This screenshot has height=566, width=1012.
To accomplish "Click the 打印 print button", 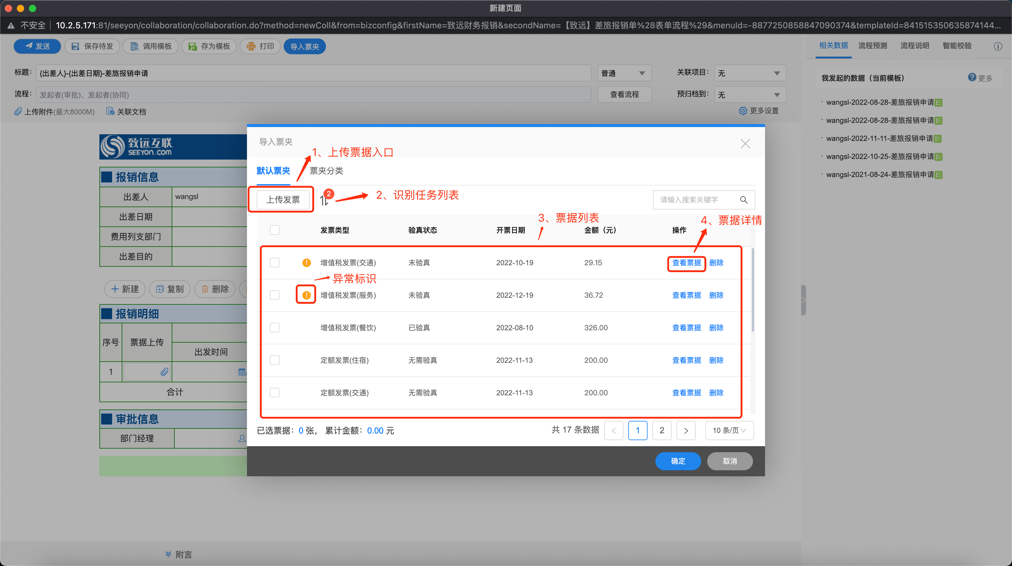I will tap(260, 46).
